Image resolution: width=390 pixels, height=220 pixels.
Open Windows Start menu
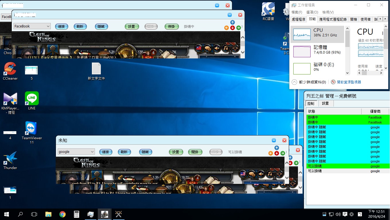pyautogui.click(x=7, y=214)
